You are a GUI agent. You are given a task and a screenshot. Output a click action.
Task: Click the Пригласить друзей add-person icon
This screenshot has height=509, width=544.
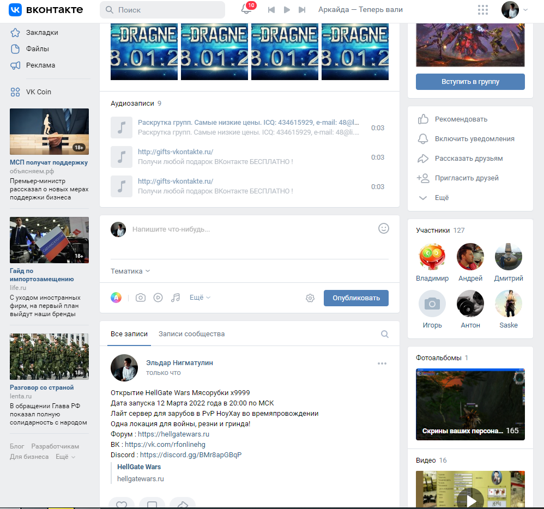pyautogui.click(x=423, y=178)
